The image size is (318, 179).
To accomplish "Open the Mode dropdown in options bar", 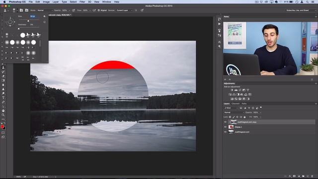I will coord(45,10).
